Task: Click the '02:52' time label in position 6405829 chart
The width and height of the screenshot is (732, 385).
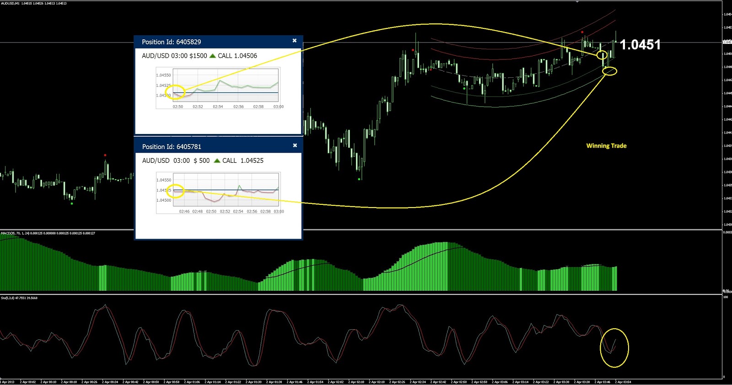Action: pos(198,107)
